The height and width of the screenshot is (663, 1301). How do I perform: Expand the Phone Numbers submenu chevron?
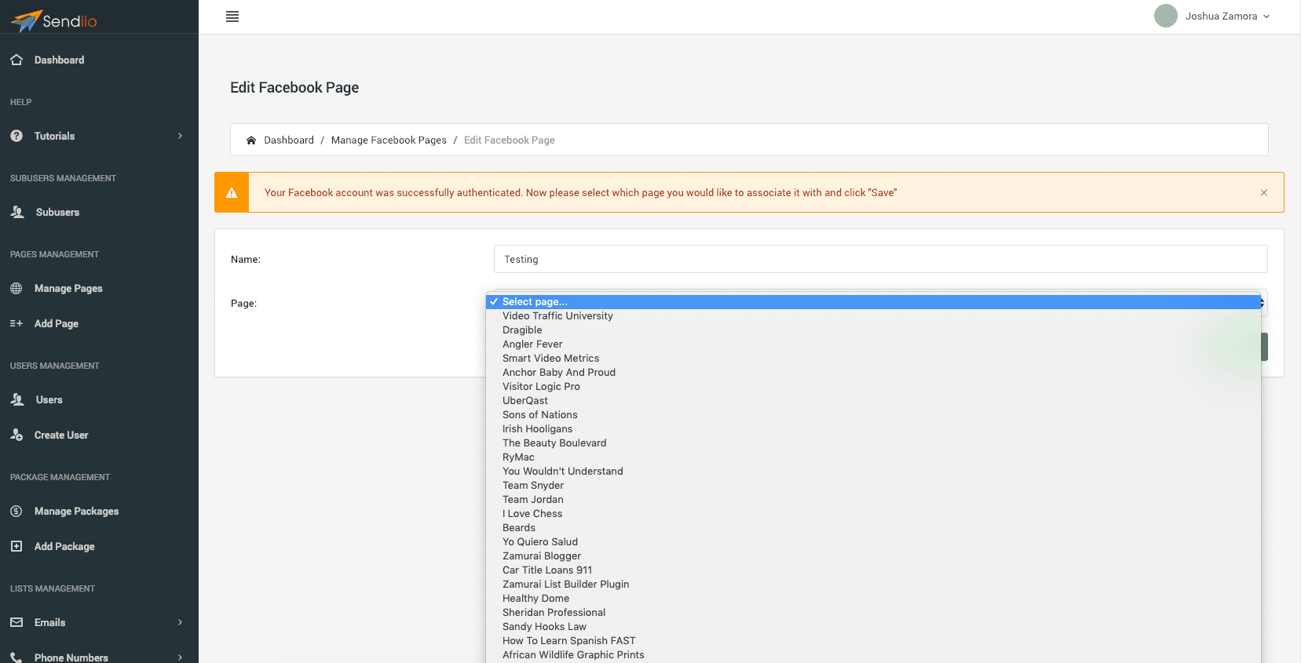[180, 658]
